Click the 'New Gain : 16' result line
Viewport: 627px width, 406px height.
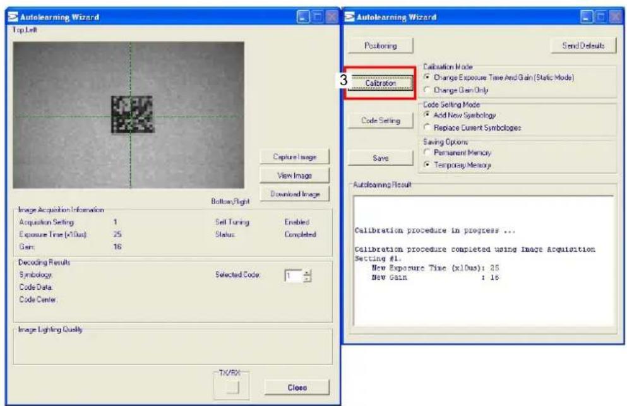436,277
